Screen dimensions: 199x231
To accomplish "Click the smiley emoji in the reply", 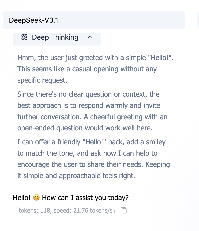I will pos(36,198).
